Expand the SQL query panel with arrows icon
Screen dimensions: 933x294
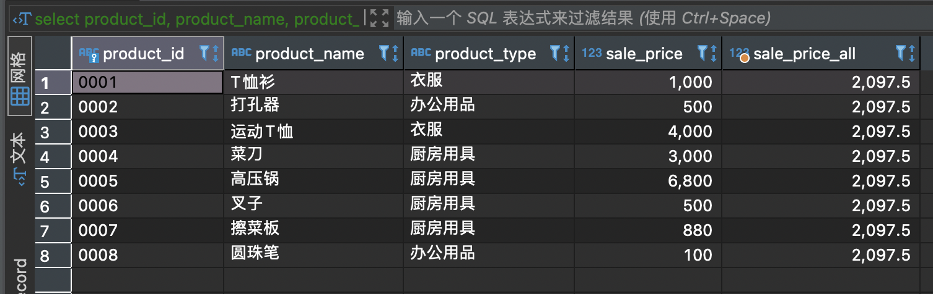[x=379, y=18]
